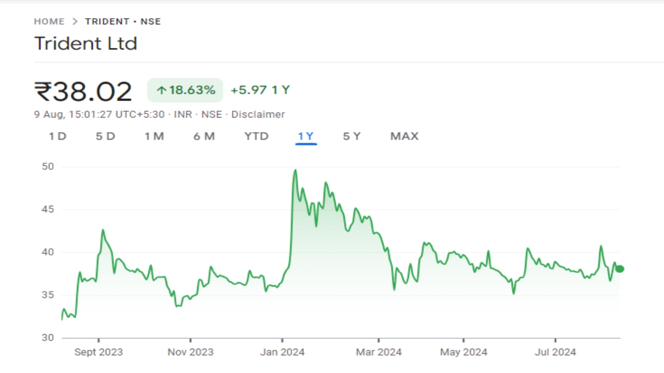Viewport: 664px width, 373px height.
Task: Click the May 2024 x-axis label
Action: tap(464, 352)
